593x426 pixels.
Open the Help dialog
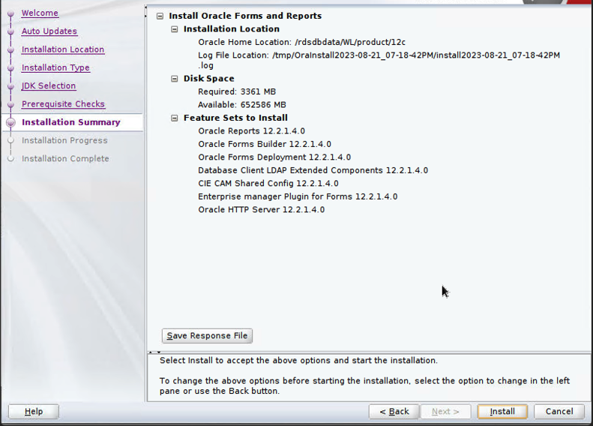pos(34,411)
